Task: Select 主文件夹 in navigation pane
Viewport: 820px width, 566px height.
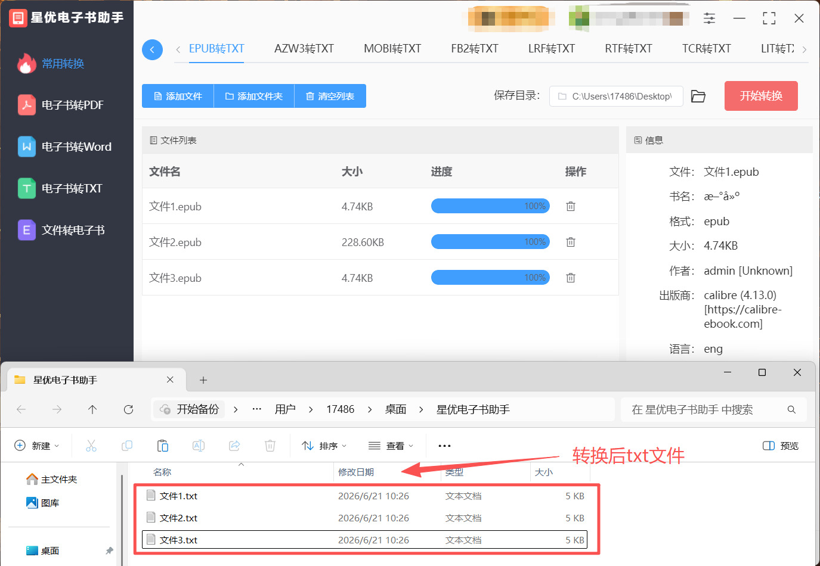Action: click(52, 480)
